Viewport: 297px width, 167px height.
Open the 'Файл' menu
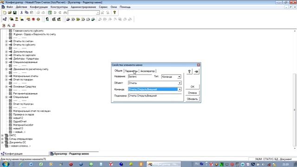9,7
